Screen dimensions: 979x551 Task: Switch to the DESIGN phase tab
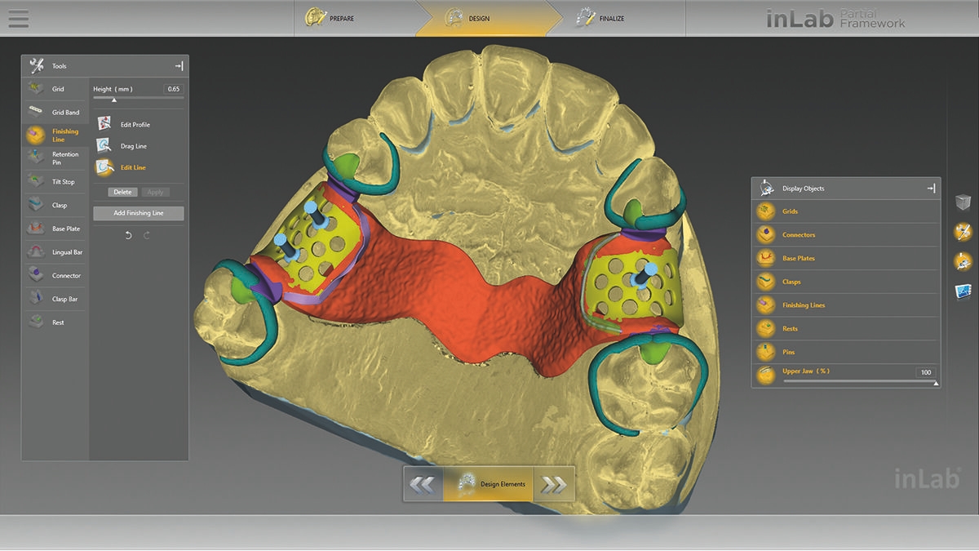[x=489, y=18]
